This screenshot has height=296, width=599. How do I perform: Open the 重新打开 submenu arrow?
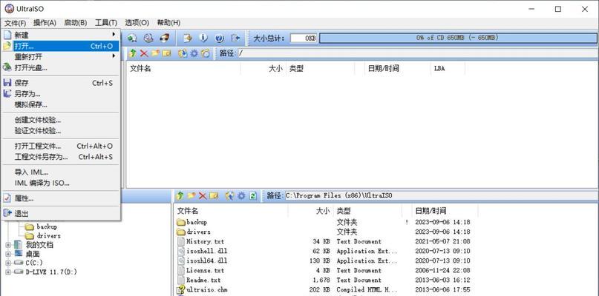(x=114, y=56)
